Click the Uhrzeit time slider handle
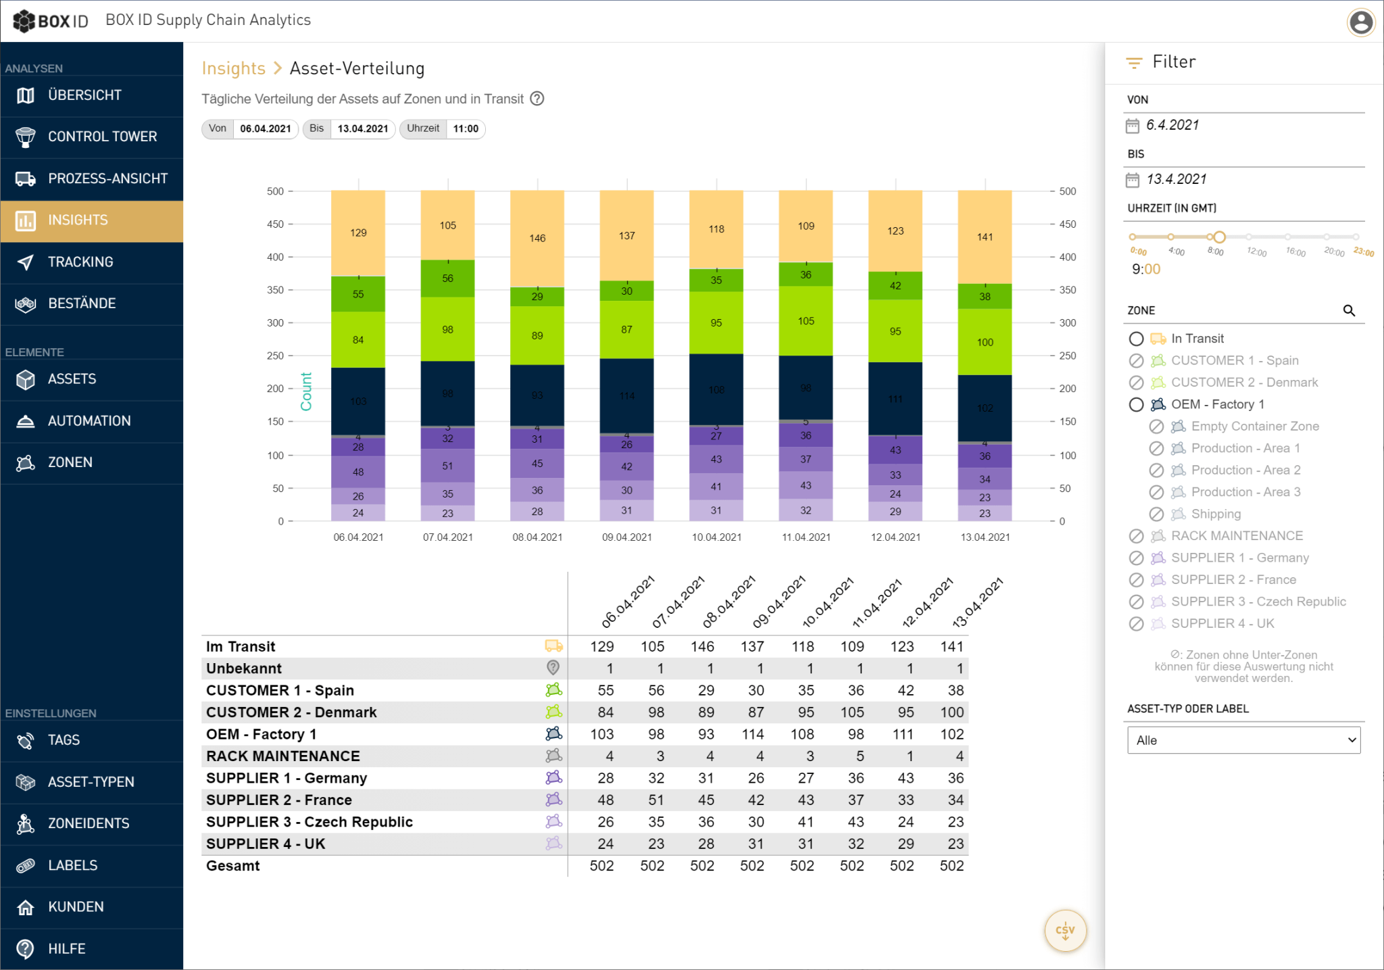Image resolution: width=1384 pixels, height=970 pixels. (1219, 237)
